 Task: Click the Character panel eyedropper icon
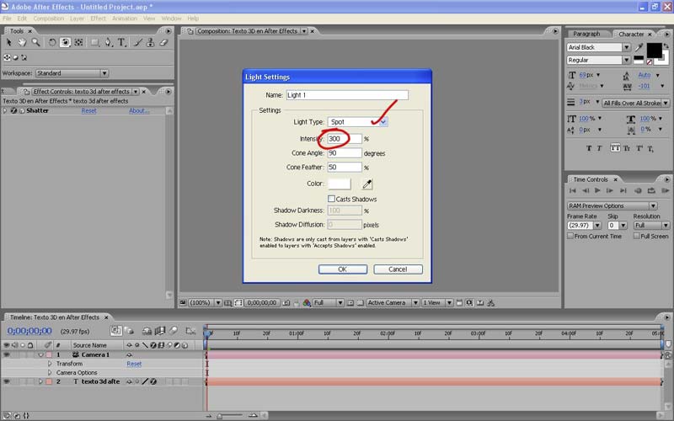click(x=639, y=47)
